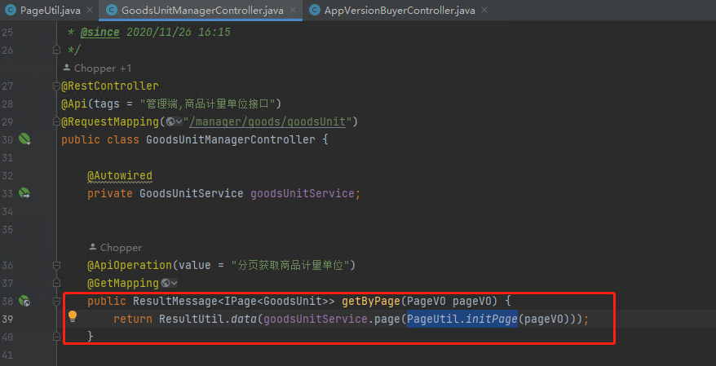Click the @ApiOperation annotation

(129, 265)
